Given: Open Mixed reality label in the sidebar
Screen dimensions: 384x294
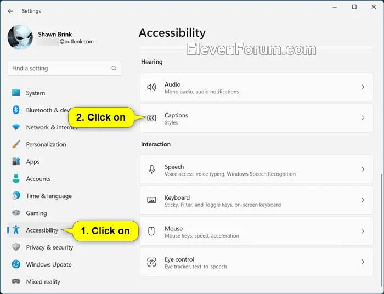Looking at the screenshot, I should (x=43, y=282).
